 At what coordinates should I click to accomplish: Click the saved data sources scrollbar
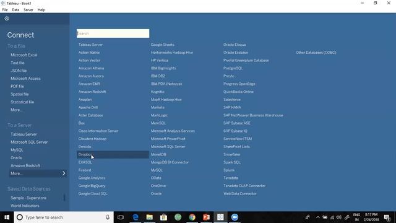pyautogui.click(x=64, y=198)
